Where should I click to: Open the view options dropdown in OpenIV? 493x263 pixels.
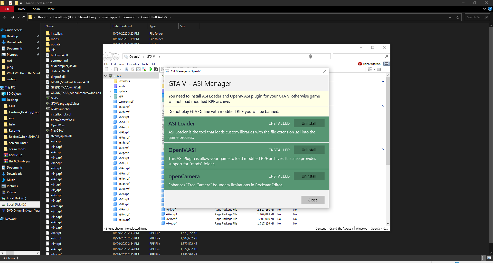(x=374, y=69)
